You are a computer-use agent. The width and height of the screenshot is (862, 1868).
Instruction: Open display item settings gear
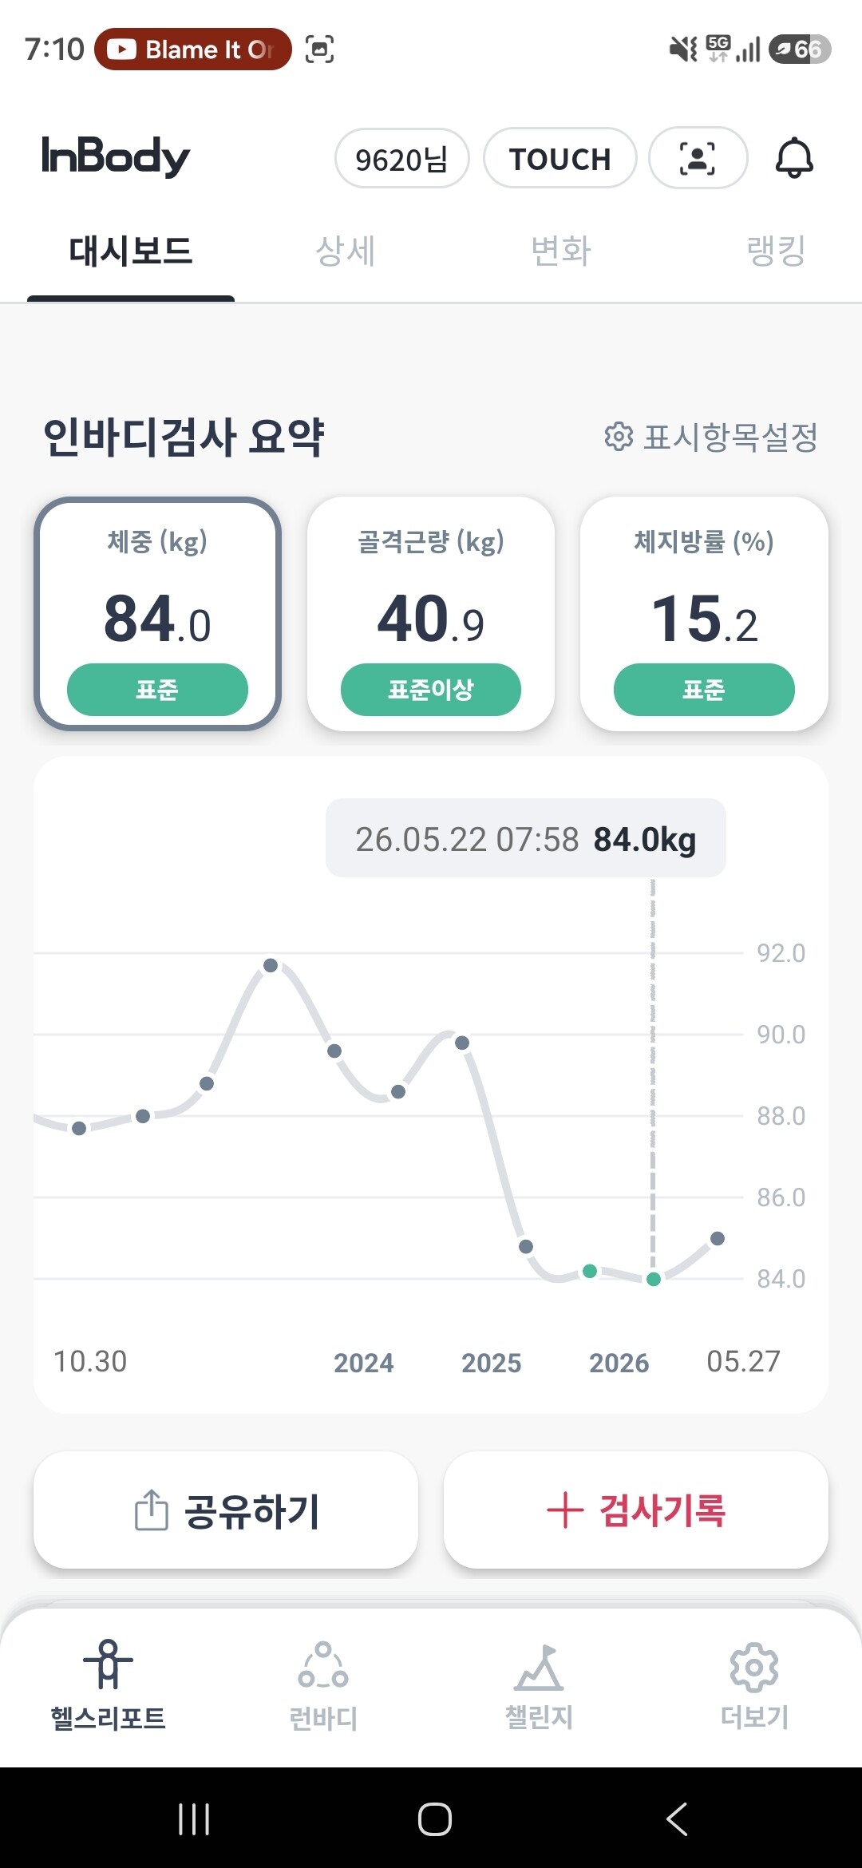619,437
